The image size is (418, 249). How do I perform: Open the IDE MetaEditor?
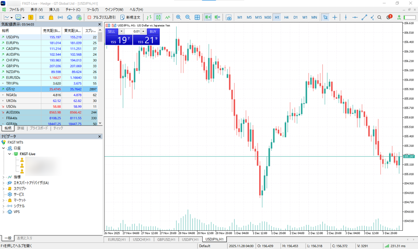[41, 17]
